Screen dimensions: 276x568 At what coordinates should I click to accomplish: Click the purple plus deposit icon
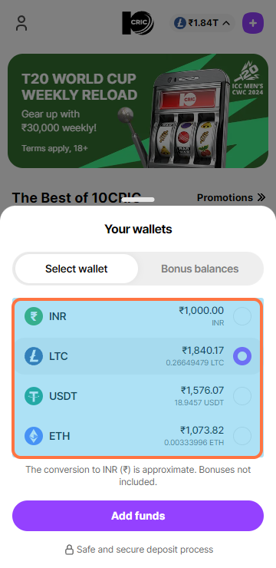tap(253, 23)
